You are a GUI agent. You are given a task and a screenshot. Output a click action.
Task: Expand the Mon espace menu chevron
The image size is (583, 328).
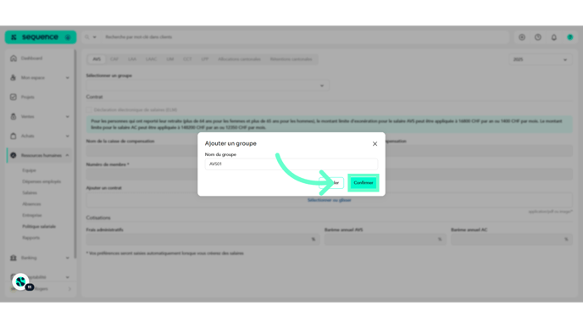coord(68,78)
